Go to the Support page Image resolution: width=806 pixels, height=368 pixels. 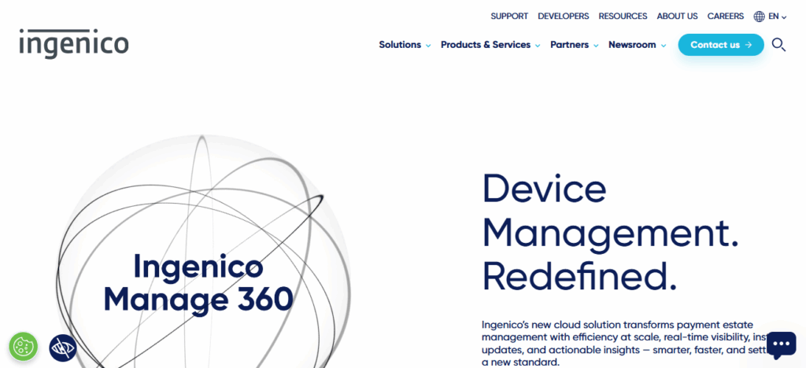click(x=509, y=16)
